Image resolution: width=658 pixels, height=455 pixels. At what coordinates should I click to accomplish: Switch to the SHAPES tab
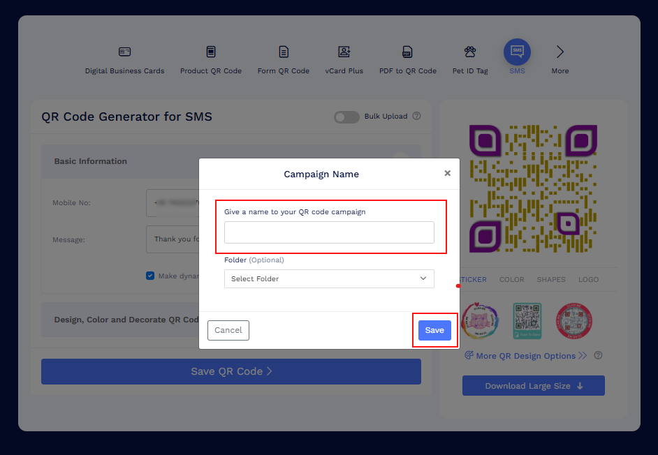coord(551,279)
